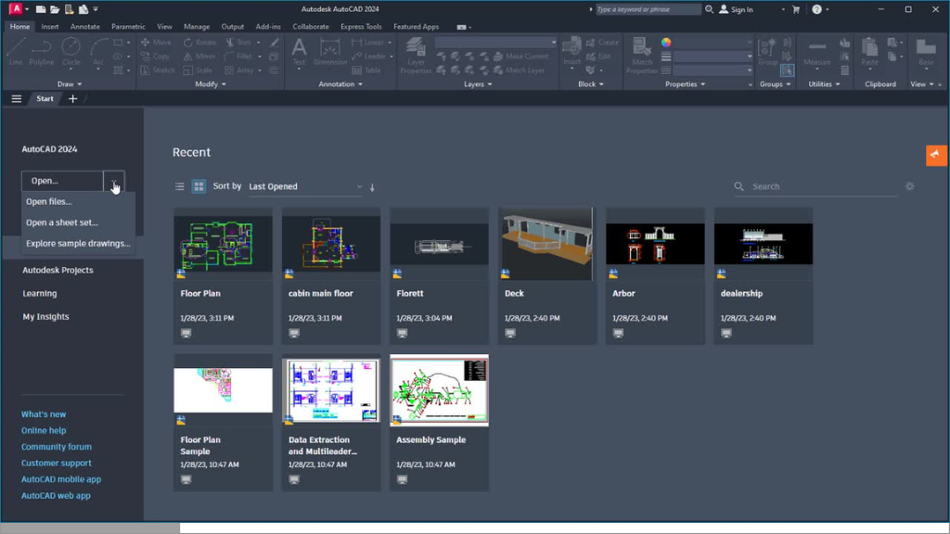Click the Move tool in Modify panel

click(x=156, y=43)
